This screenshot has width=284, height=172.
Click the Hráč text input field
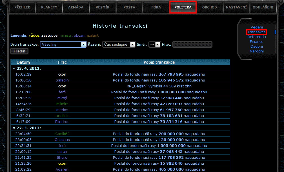pos(192,44)
